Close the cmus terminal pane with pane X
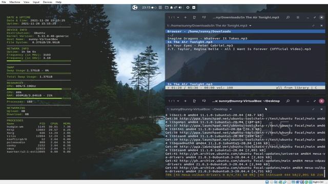Viewport: 328px width, 184px height. click(x=321, y=26)
